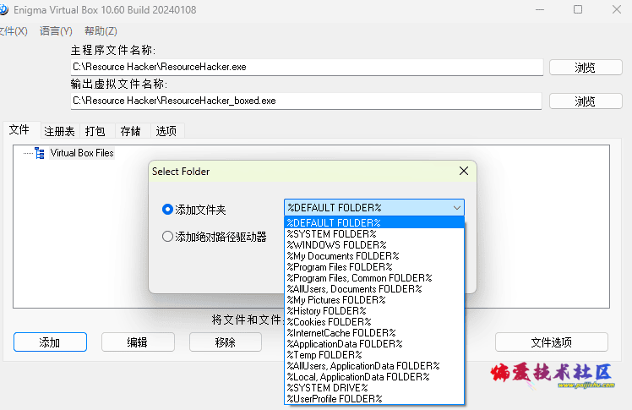Viewport: 632px width, 410px height.
Task: Select %SYSTEM DRIVE% entry
Action: pyautogui.click(x=374, y=388)
